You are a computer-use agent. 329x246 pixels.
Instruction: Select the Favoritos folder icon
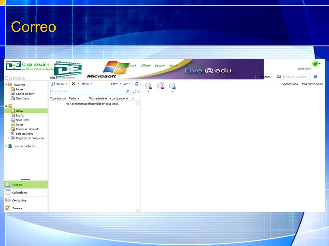click(x=10, y=85)
